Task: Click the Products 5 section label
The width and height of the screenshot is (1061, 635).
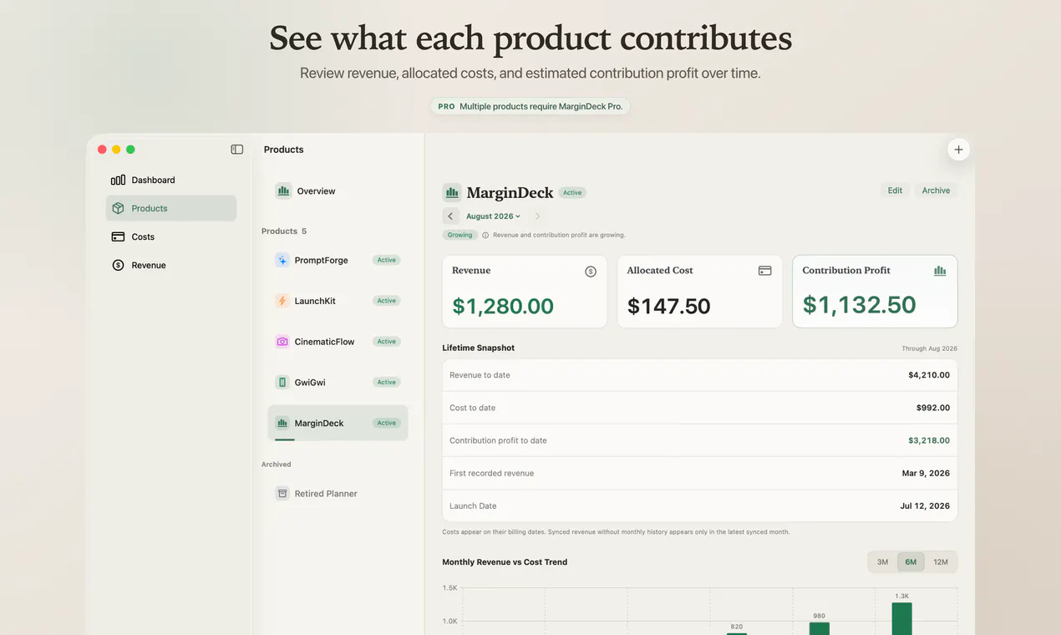Action: click(284, 231)
